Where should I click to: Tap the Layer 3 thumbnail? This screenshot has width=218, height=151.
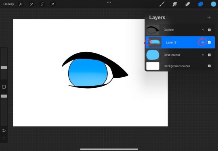pyautogui.click(x=155, y=42)
